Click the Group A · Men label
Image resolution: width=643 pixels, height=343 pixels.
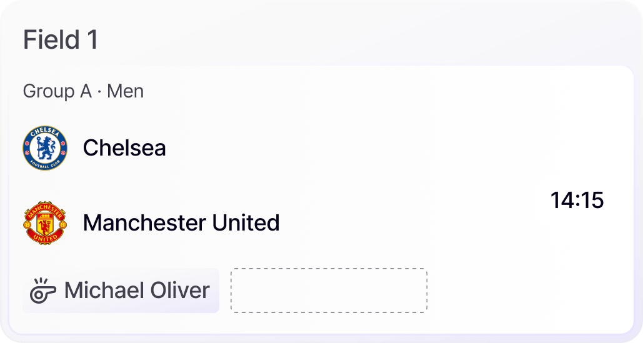click(x=83, y=91)
